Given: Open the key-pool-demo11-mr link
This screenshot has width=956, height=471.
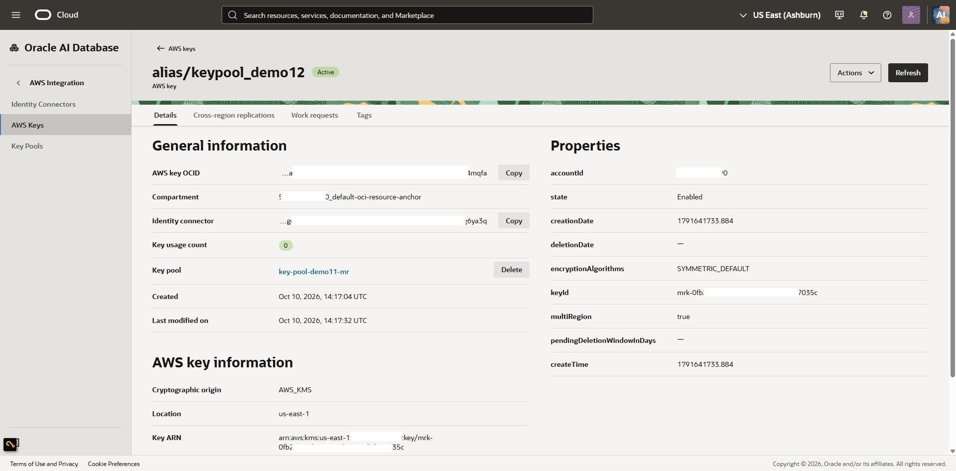Looking at the screenshot, I should (314, 272).
